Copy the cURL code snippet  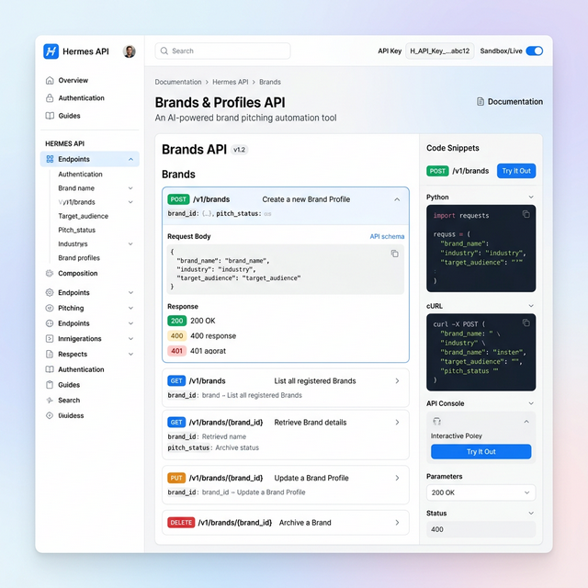[526, 323]
